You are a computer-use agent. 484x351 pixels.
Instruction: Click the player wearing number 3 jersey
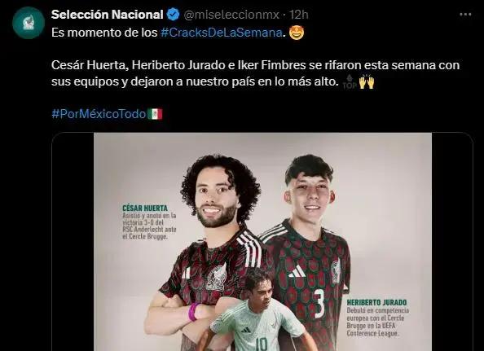(308, 240)
